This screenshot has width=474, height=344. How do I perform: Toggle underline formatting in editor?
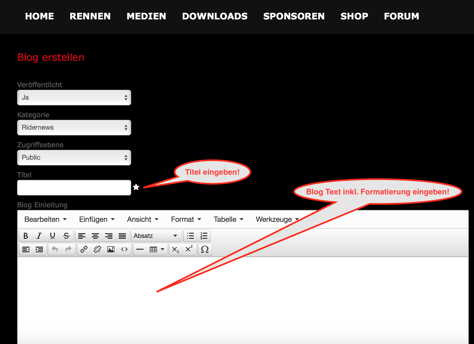point(53,236)
